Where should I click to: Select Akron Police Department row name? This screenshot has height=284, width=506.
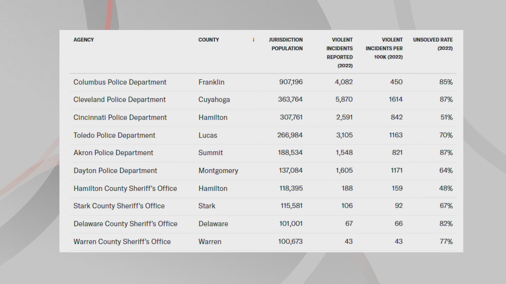coord(113,153)
